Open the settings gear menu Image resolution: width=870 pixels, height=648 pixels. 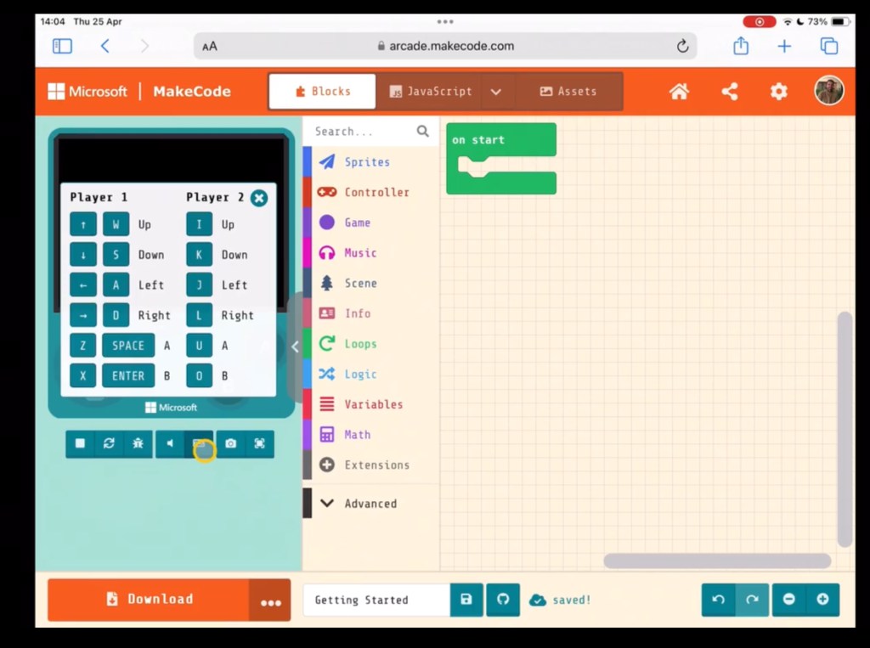[x=778, y=92]
